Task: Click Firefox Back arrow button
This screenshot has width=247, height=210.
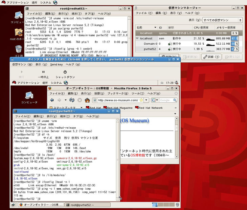Action: (52, 100)
